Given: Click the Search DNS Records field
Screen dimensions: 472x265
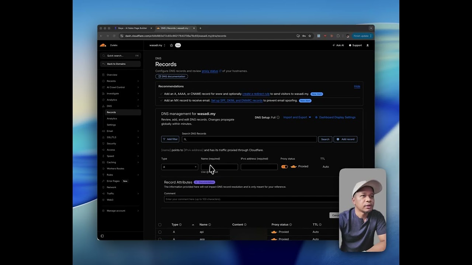Looking at the screenshot, I should (x=249, y=139).
